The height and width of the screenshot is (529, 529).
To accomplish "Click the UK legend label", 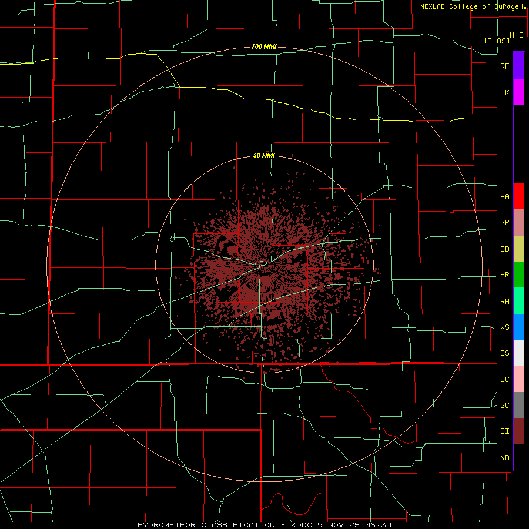I will (x=504, y=93).
